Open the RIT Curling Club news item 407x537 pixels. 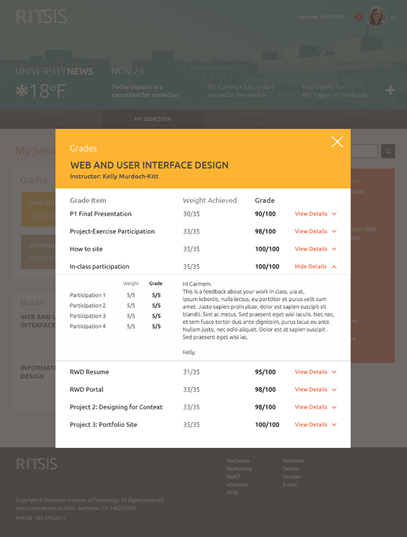(241, 91)
